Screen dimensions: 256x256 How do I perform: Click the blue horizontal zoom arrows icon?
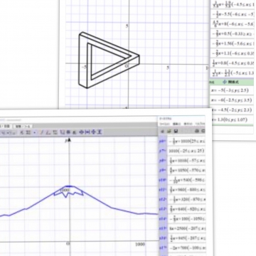click(x=87, y=132)
